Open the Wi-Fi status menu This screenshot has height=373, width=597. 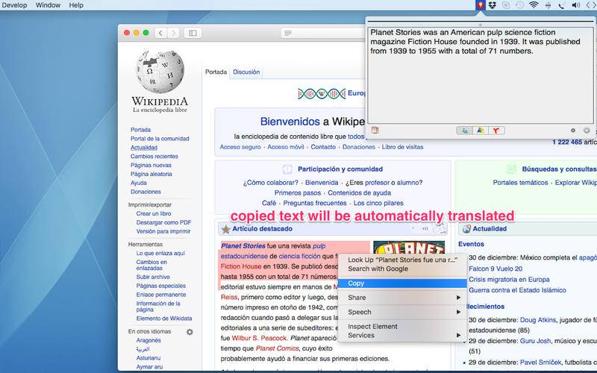pos(534,5)
